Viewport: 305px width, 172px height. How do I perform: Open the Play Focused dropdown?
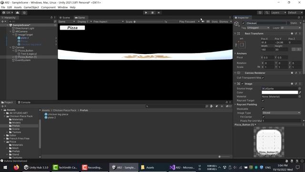click(x=189, y=21)
